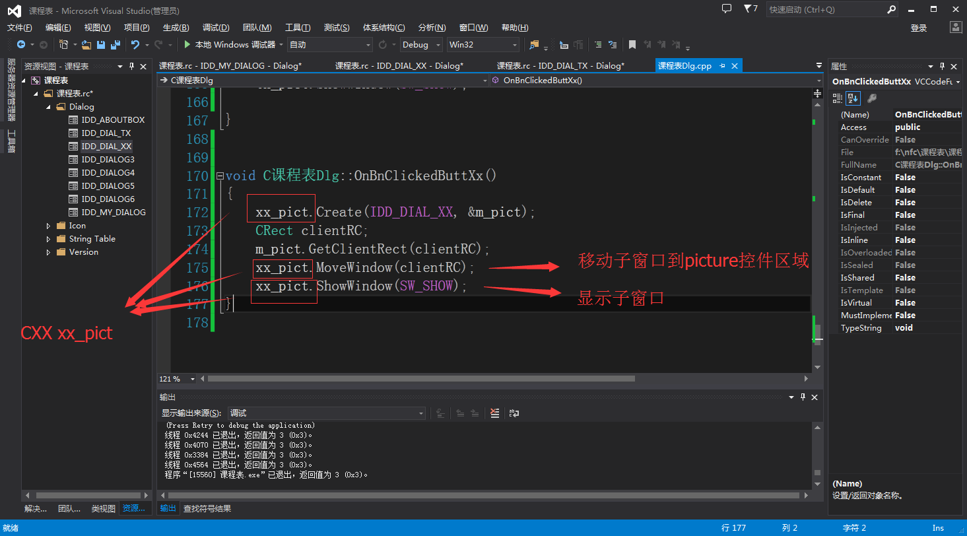Select IDD_DIALOG3 in resource tree
Viewport: 967px width, 536px height.
pyautogui.click(x=108, y=159)
